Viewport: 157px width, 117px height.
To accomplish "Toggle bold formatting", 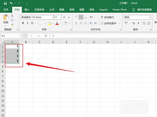I will (23, 23).
